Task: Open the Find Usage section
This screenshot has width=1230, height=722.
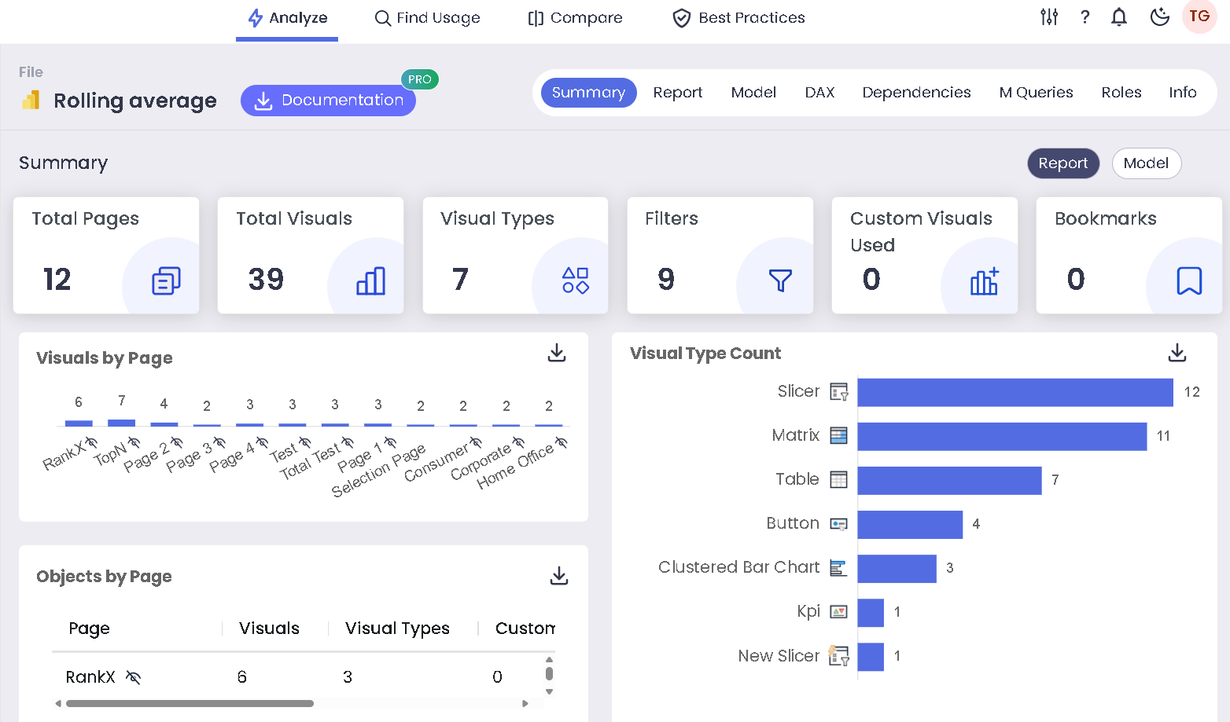Action: [427, 18]
